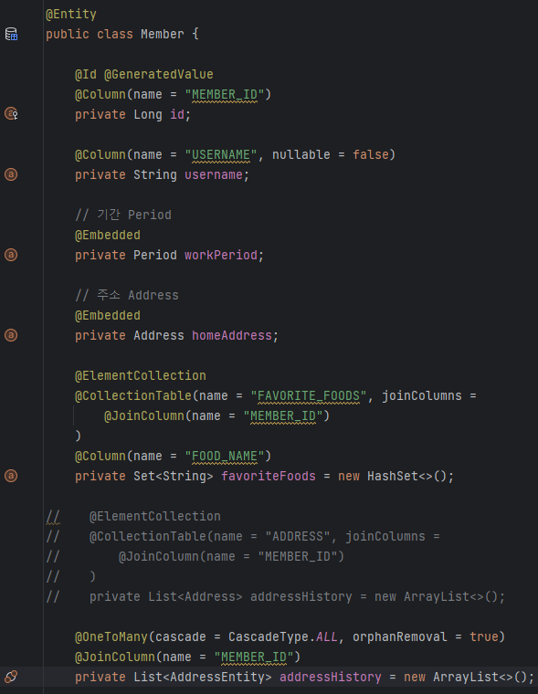
Task: Click "MEMBER_ID" in the first @Column annotation
Action: click(x=225, y=95)
